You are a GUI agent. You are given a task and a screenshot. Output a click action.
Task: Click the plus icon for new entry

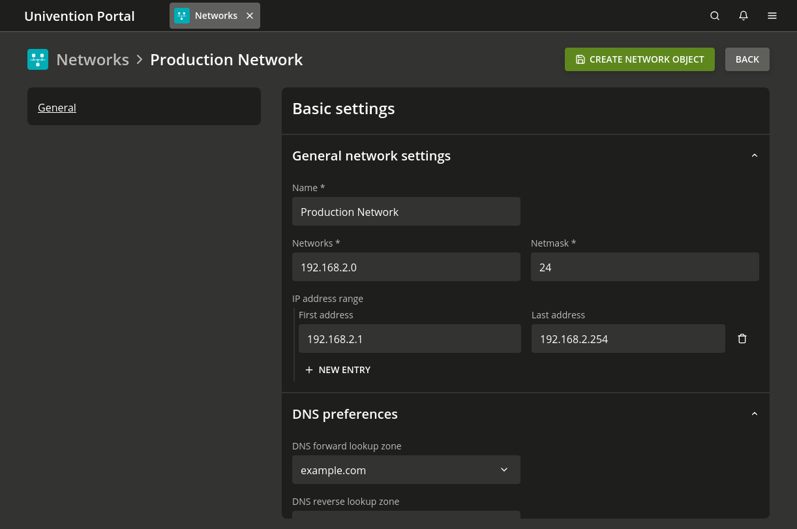click(309, 370)
